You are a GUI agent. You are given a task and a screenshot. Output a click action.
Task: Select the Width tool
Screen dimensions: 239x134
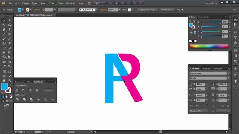tap(4, 52)
